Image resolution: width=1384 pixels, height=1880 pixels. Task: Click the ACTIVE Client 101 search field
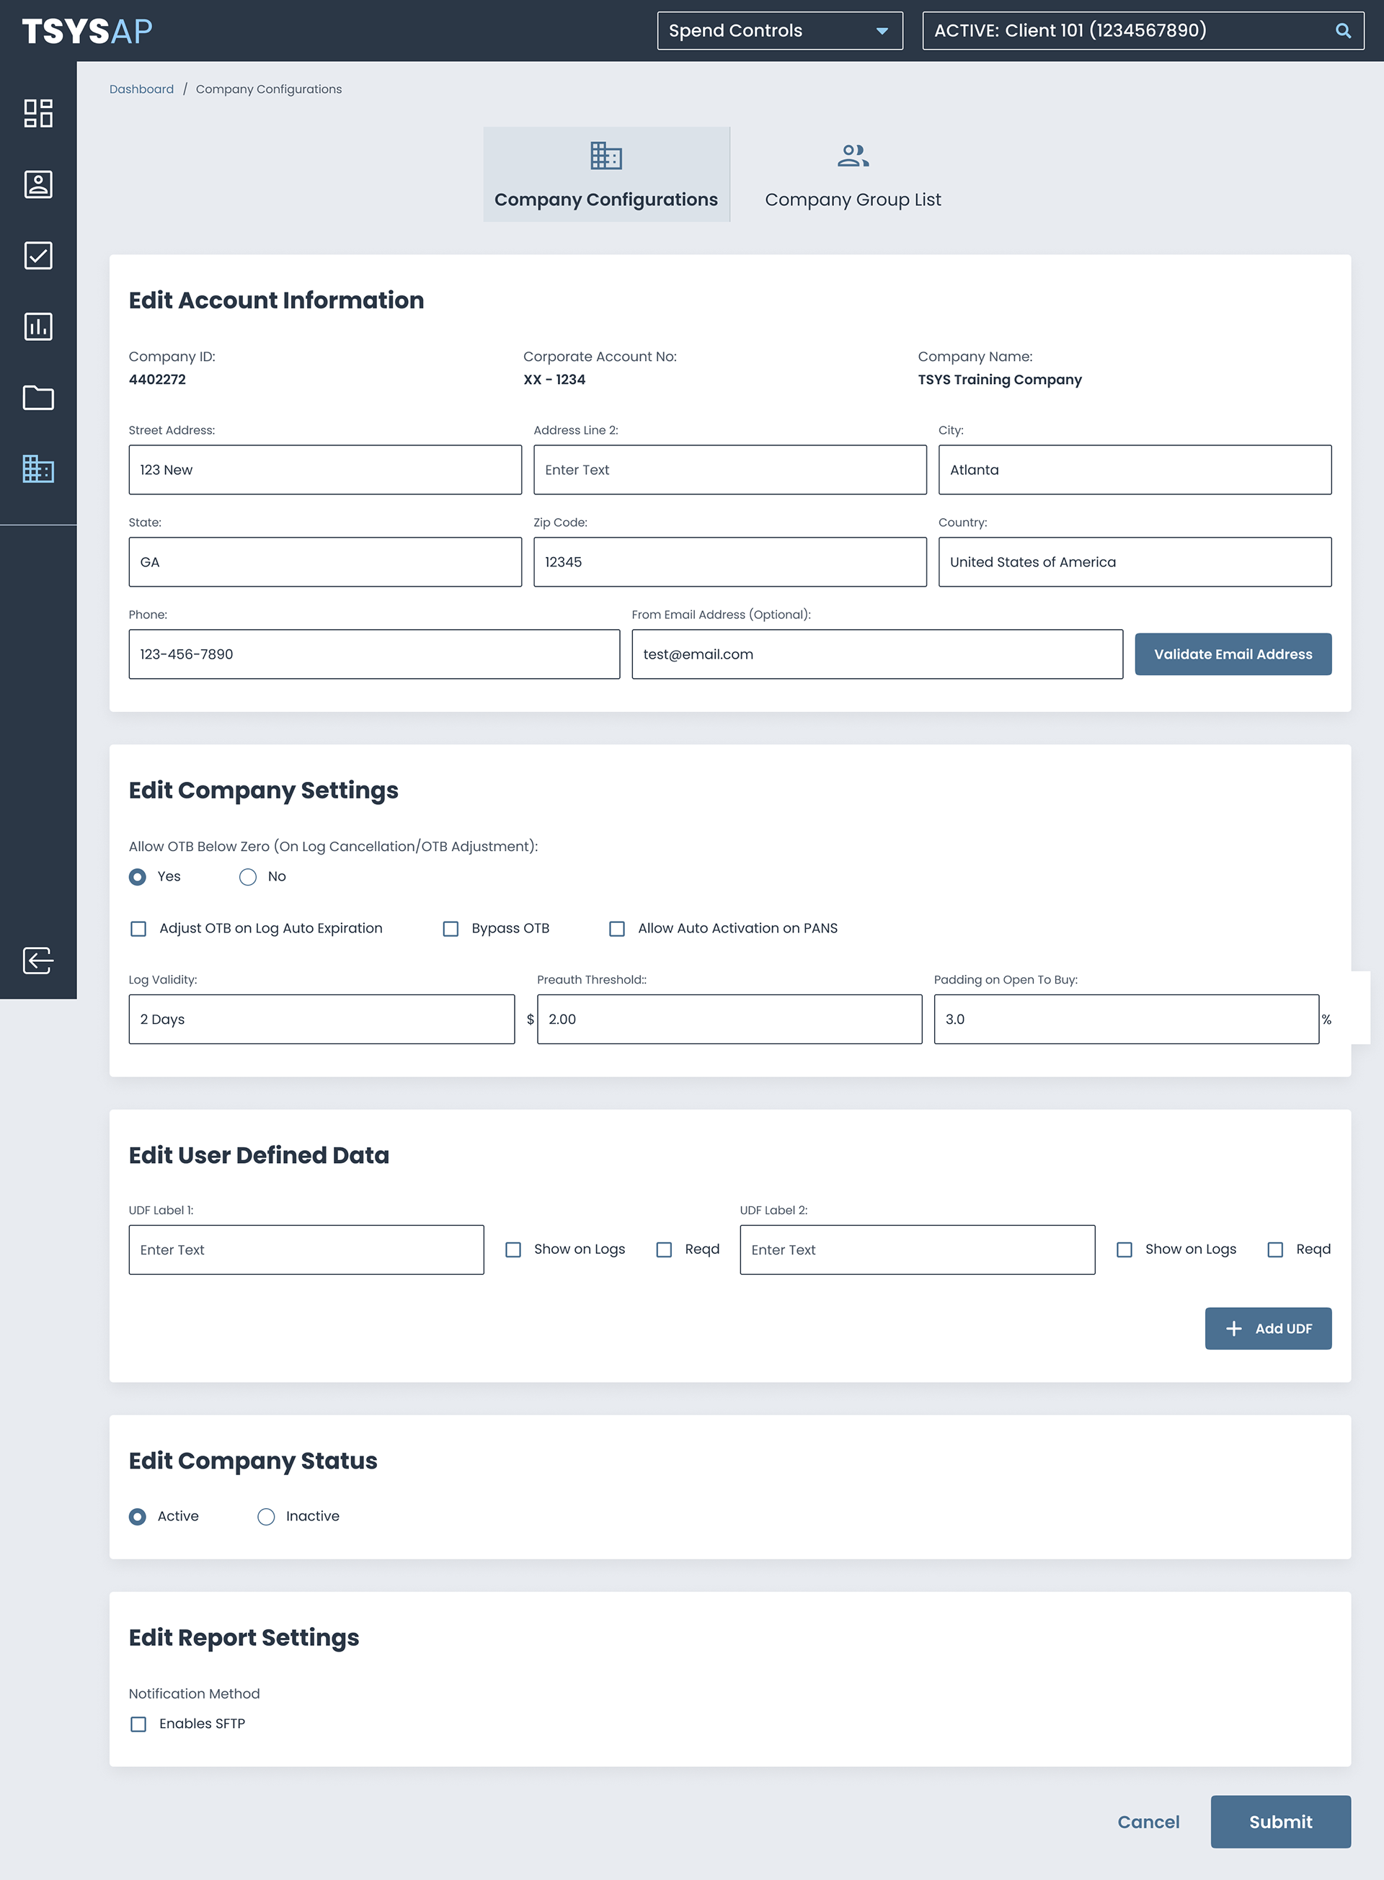tap(1143, 31)
